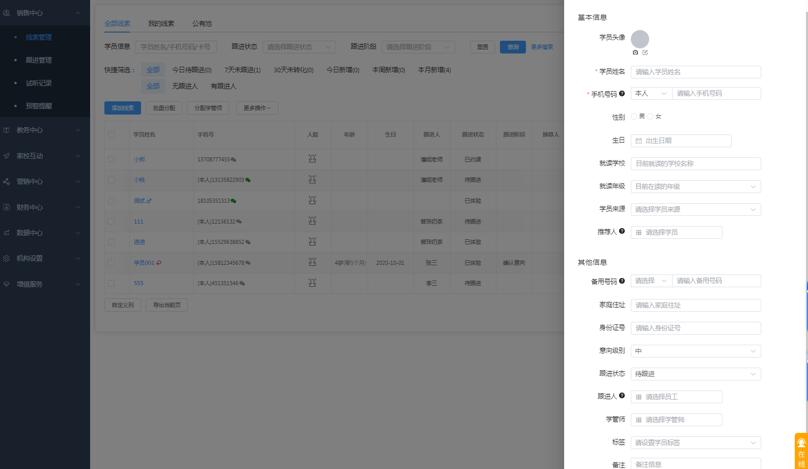The height and width of the screenshot is (469, 808).
Task: Click the help icon next to 推荐人
Action: 622,231
